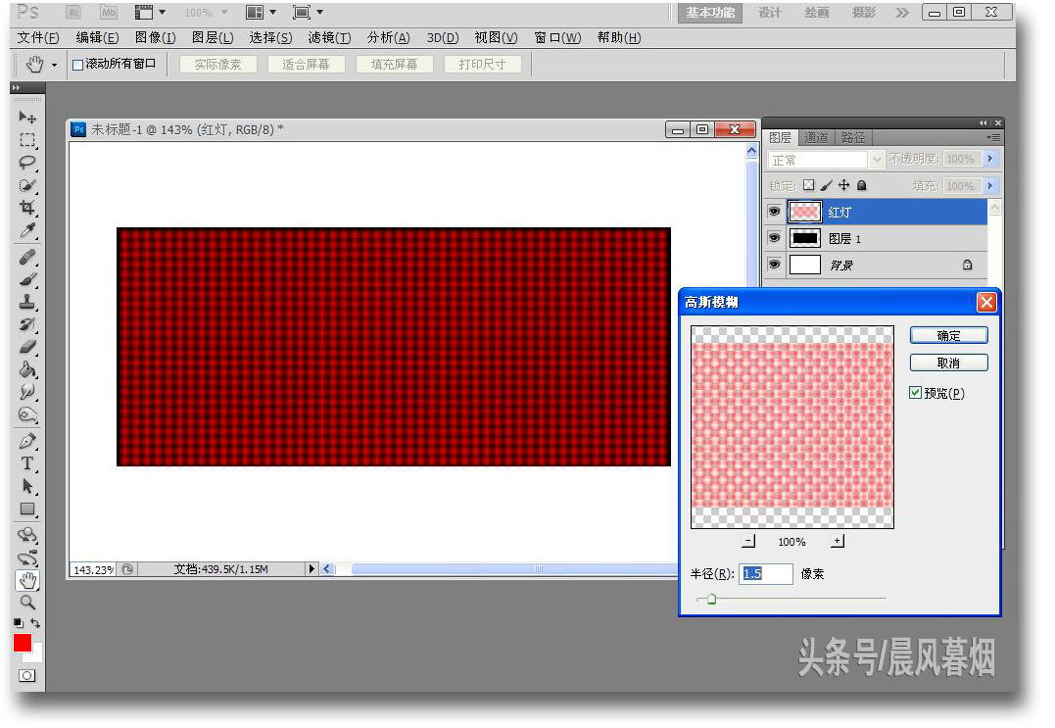Select the Type tool
1055x728 pixels.
click(26, 463)
